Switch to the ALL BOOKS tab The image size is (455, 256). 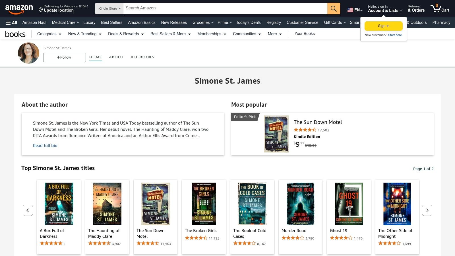click(x=142, y=57)
